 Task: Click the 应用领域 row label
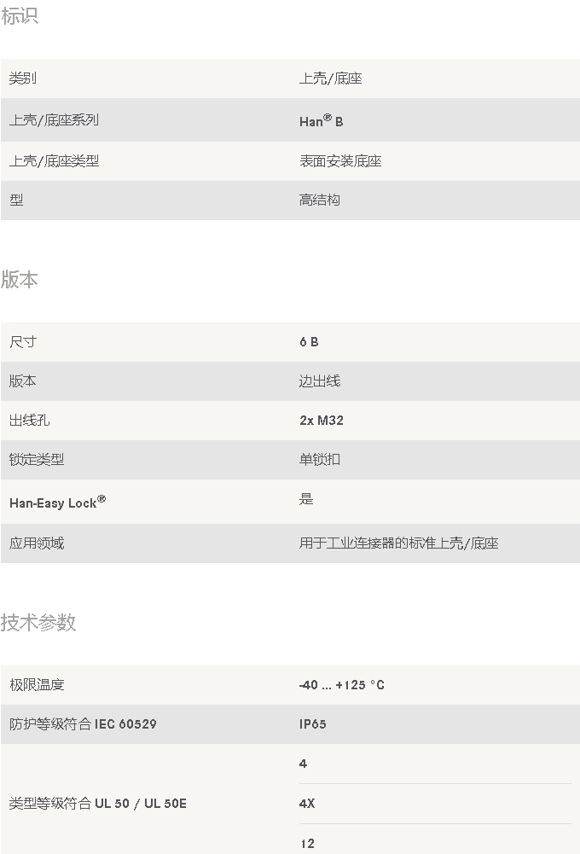coord(37,543)
